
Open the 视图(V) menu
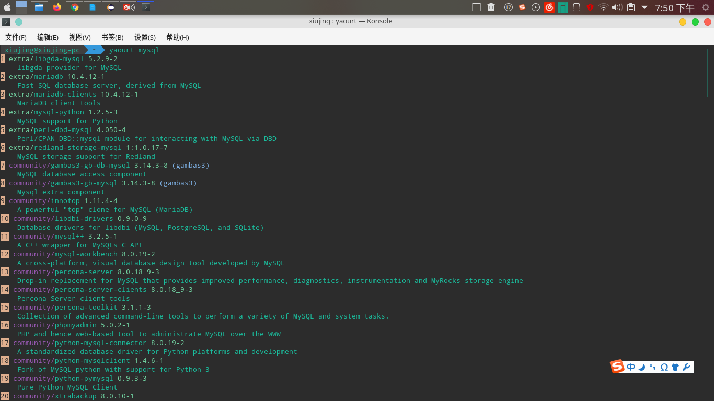click(x=80, y=37)
